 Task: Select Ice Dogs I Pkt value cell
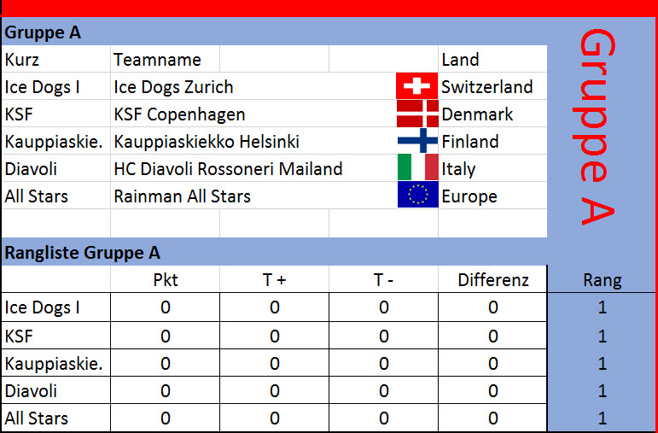(x=166, y=307)
